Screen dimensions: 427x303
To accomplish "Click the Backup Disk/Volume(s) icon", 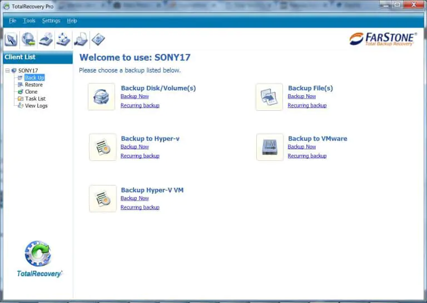I will [102, 97].
